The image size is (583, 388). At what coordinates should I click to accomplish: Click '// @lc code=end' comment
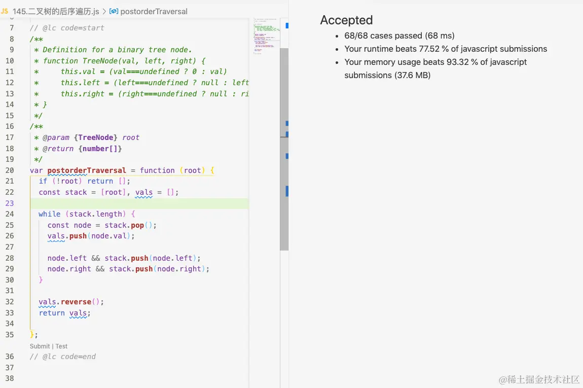point(62,357)
